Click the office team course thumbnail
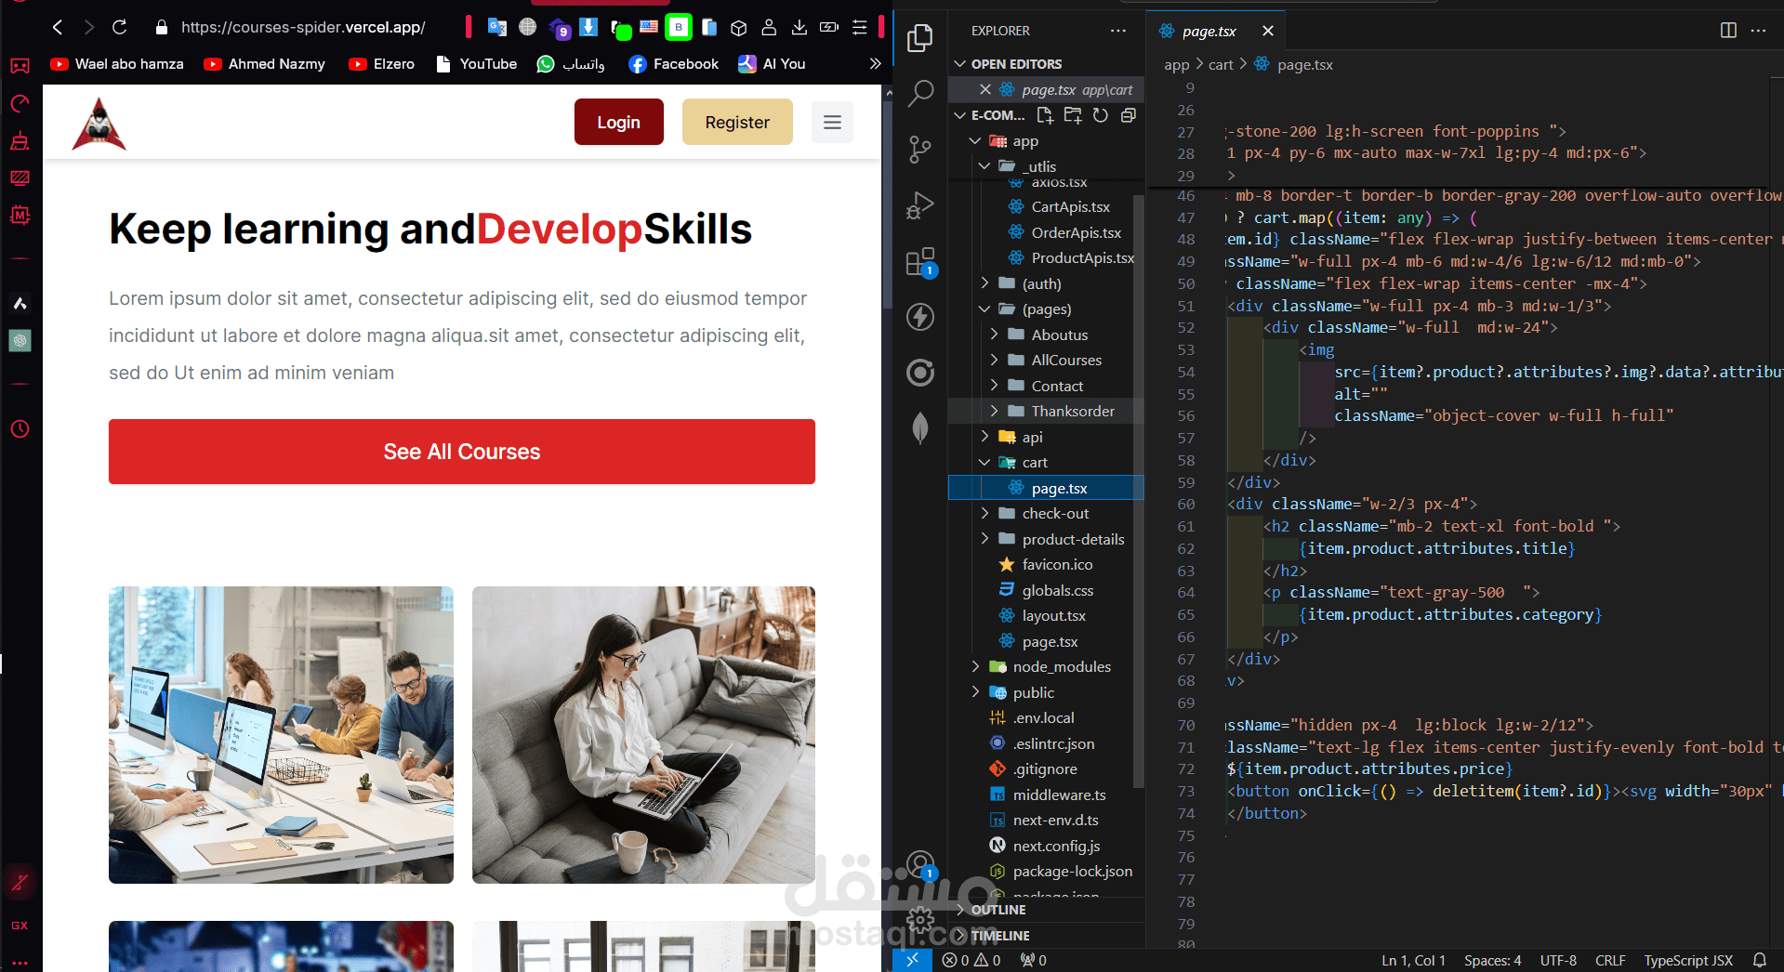The height and width of the screenshot is (972, 1784). pos(281,735)
